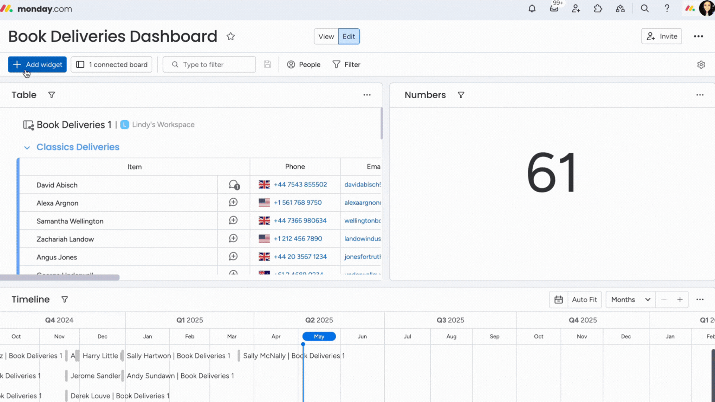
Task: Click the user profile avatar
Action: coord(706,8)
